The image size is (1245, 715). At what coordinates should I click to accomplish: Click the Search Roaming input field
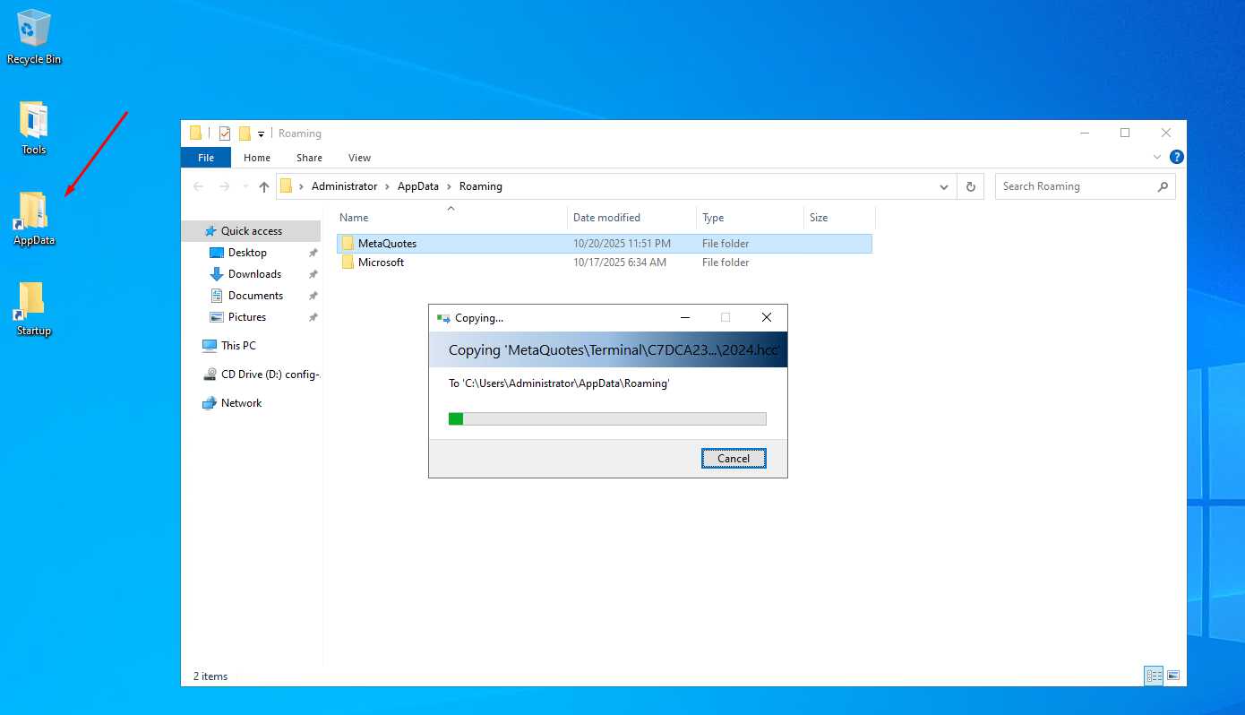click(x=1075, y=186)
